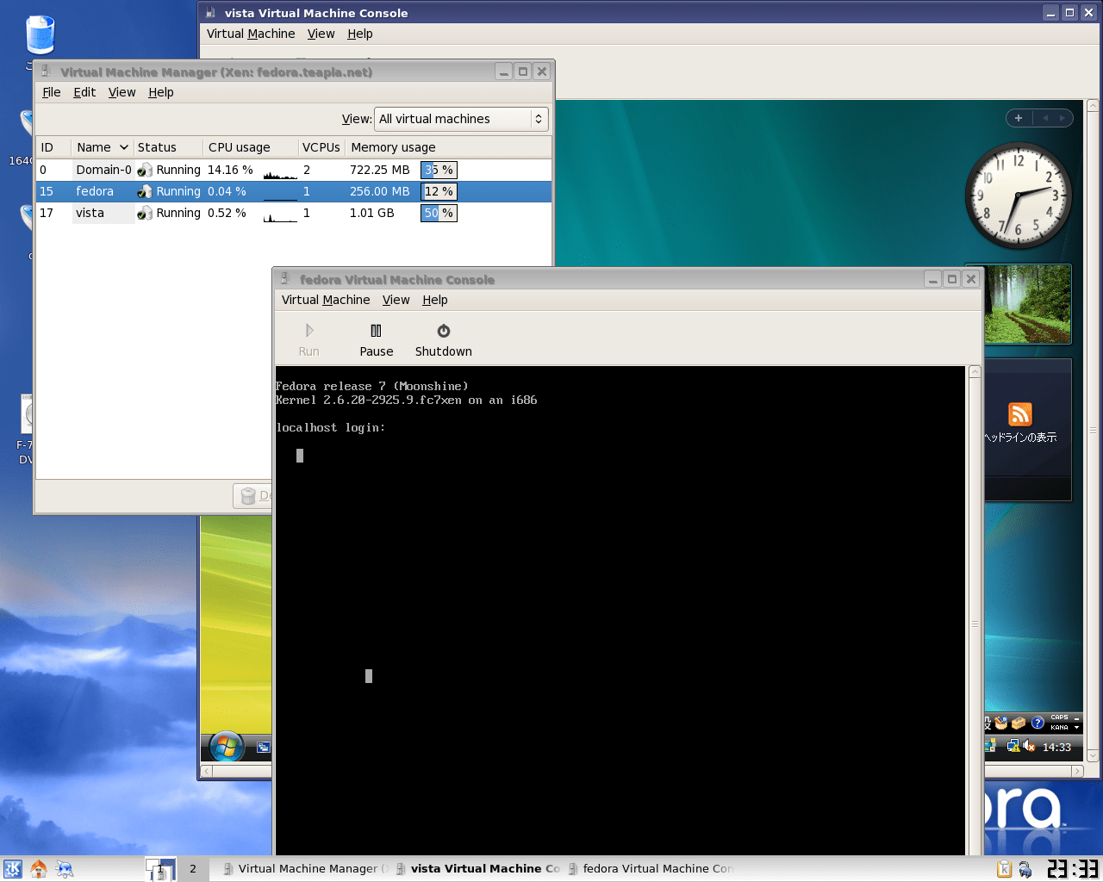Open Edit menu in Virtual Machine Manager

click(x=84, y=92)
